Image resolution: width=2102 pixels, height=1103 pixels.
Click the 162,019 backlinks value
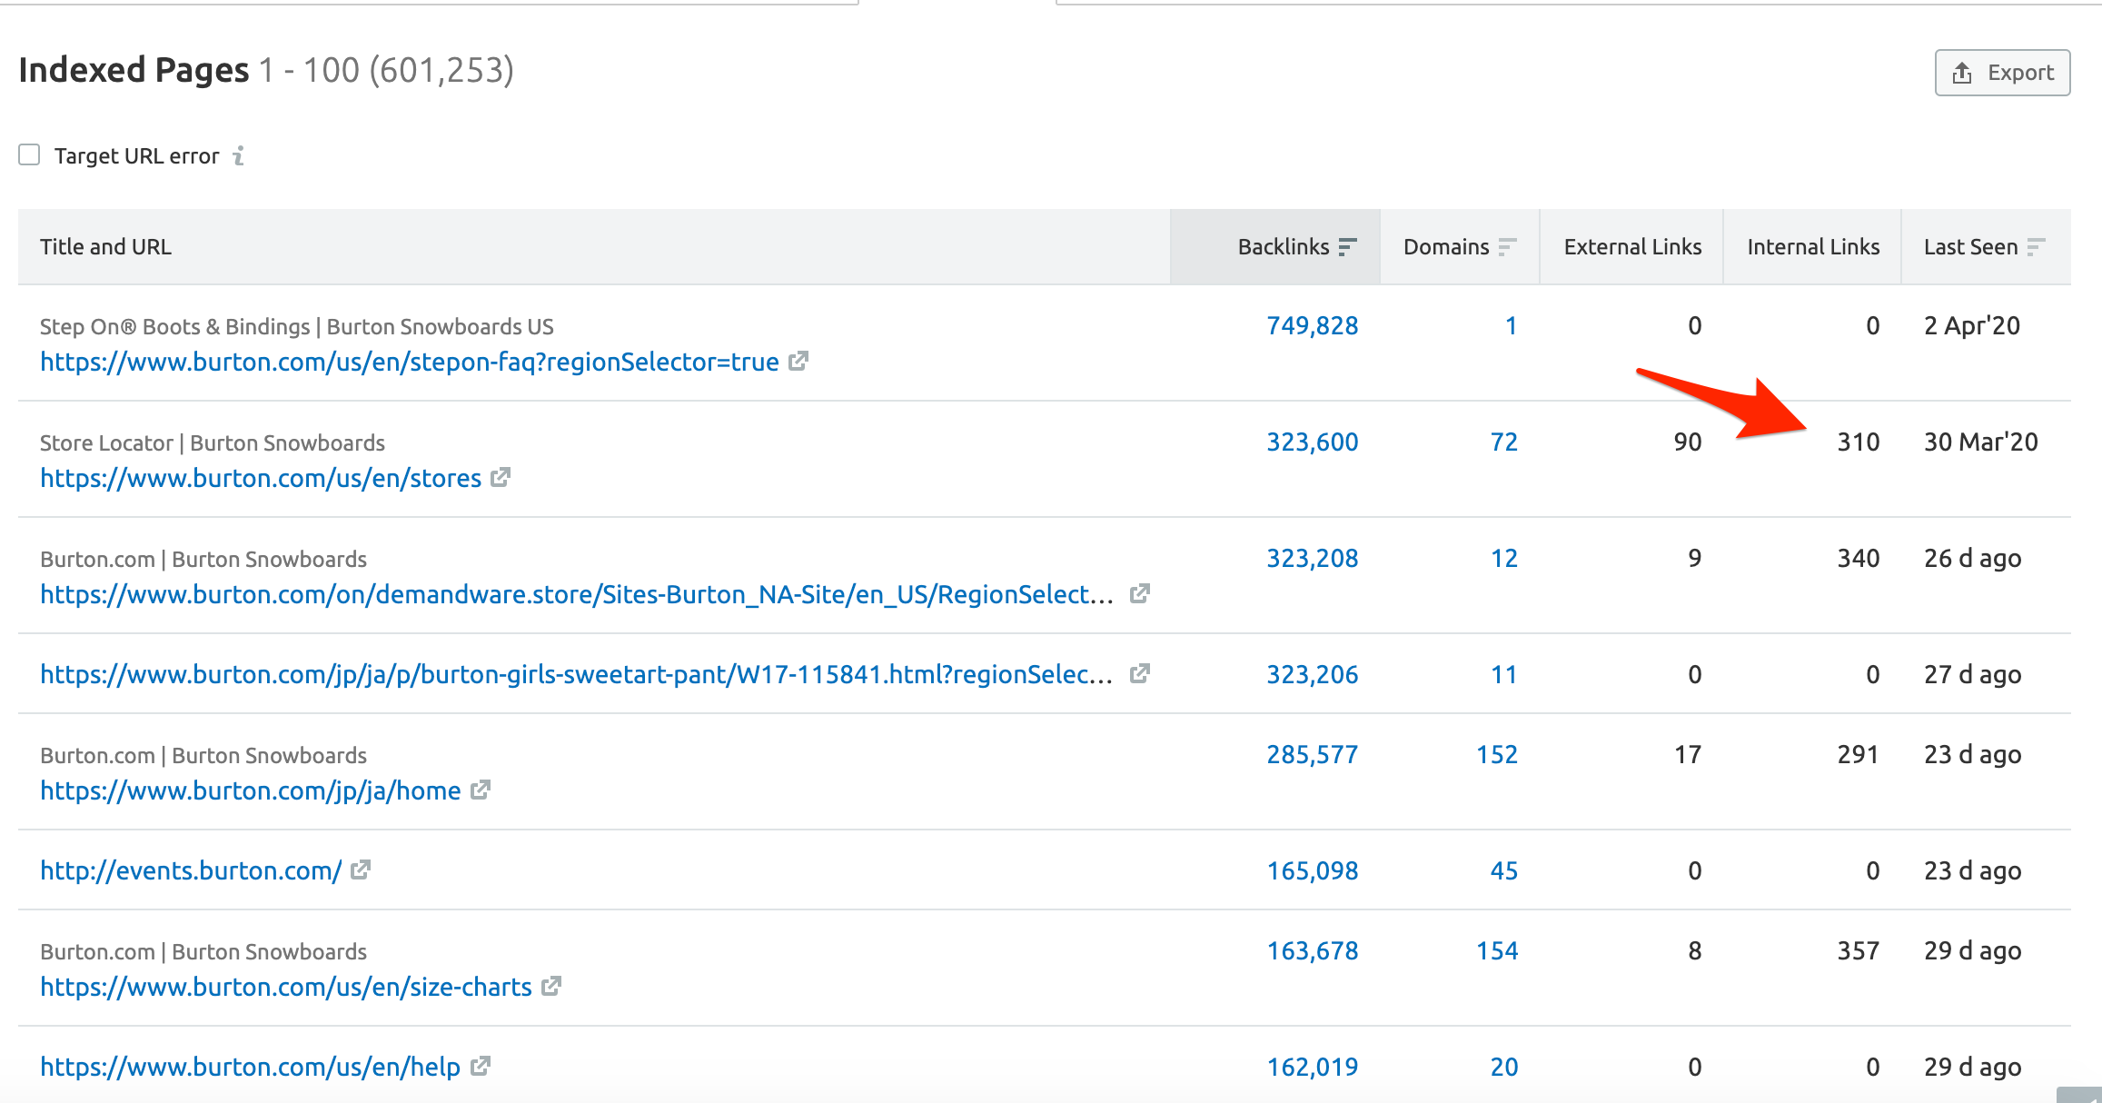pos(1313,1068)
